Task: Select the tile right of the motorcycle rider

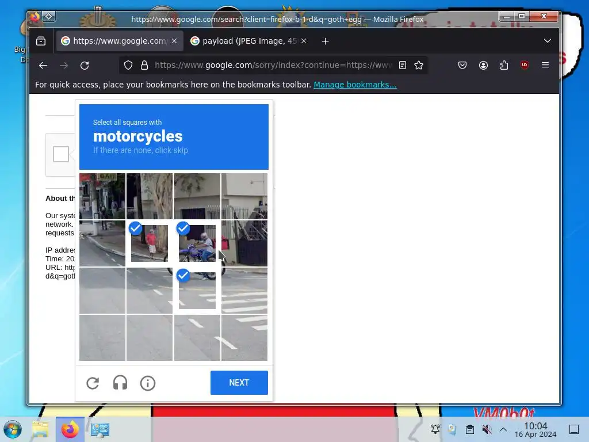Action: 244,243
